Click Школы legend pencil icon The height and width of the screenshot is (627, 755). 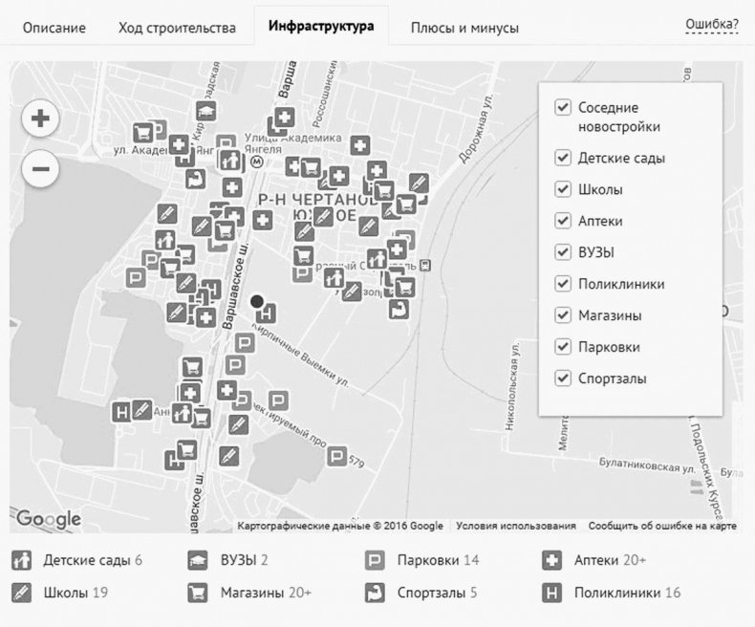22,593
